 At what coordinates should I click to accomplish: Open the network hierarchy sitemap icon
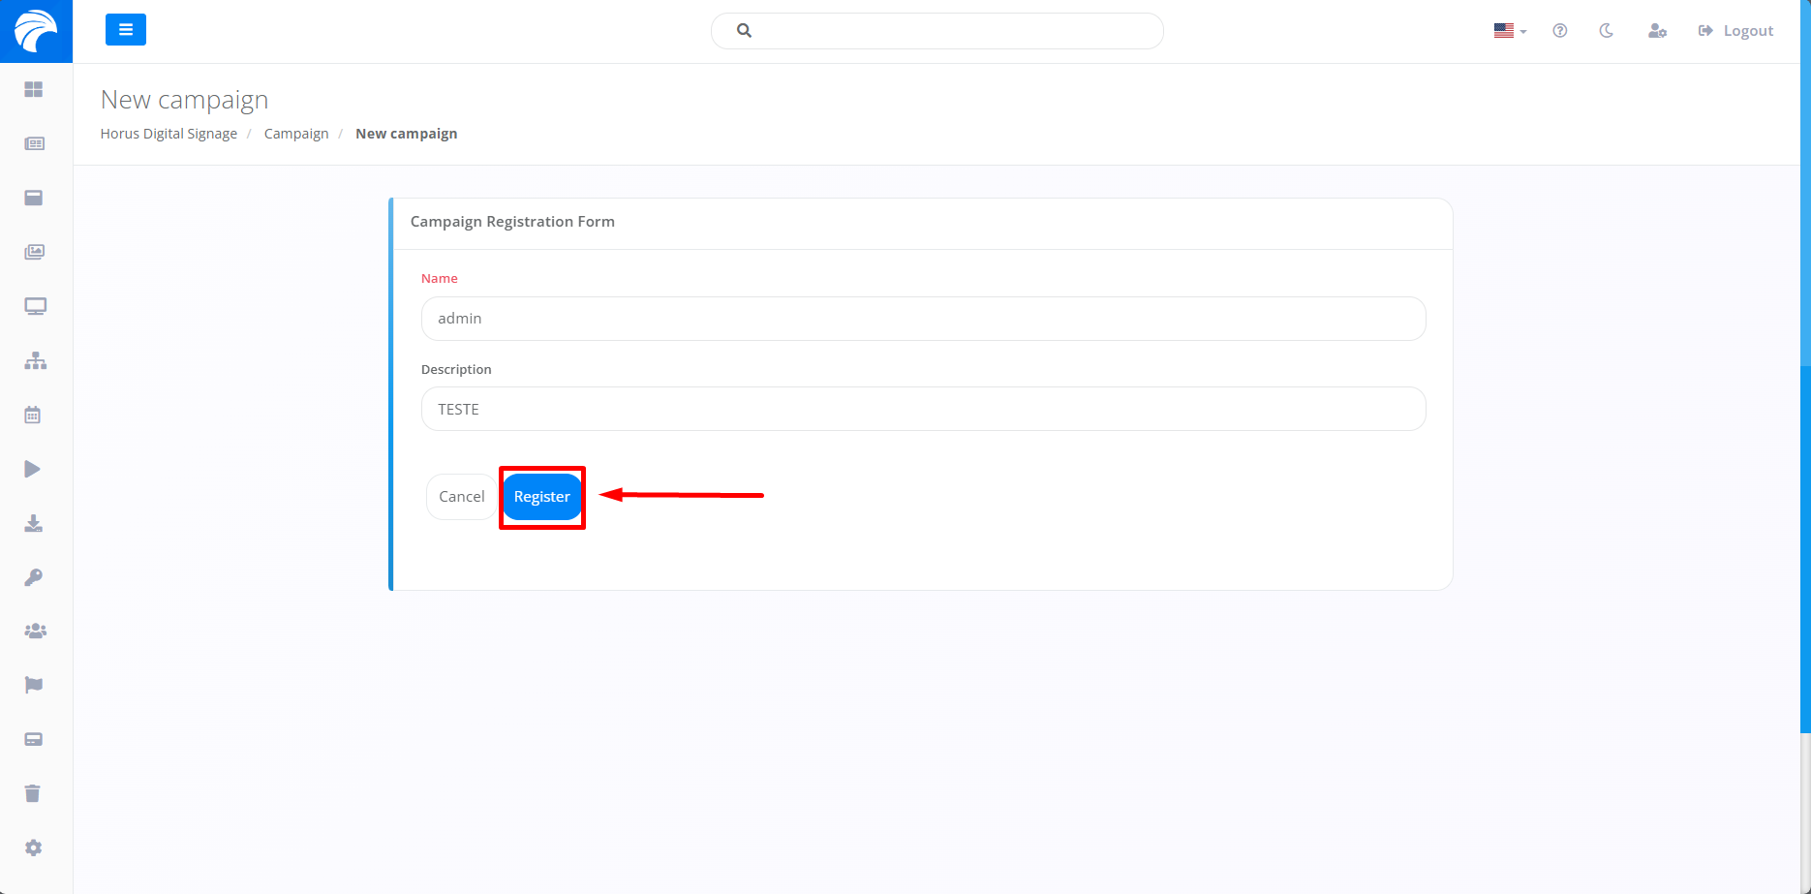(35, 360)
